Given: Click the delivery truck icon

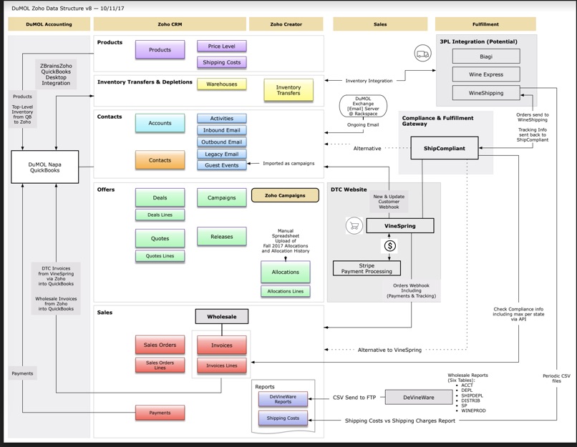Looking at the screenshot, I should pos(423,54).
